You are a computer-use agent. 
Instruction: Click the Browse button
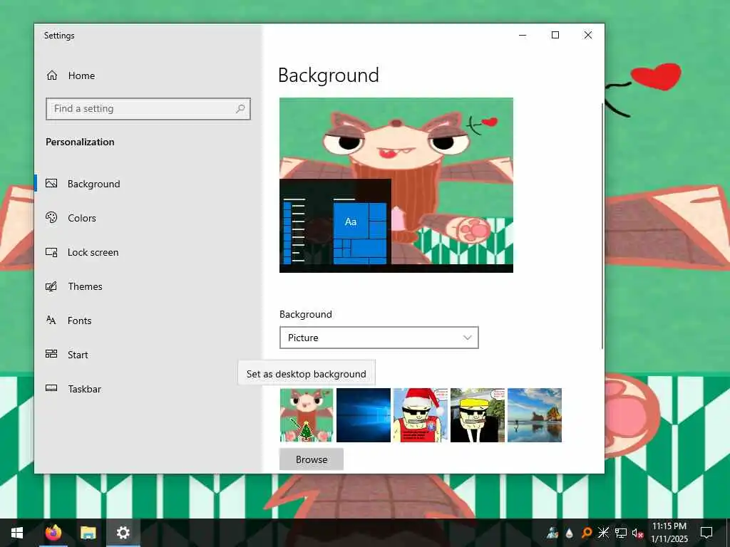coord(312,459)
